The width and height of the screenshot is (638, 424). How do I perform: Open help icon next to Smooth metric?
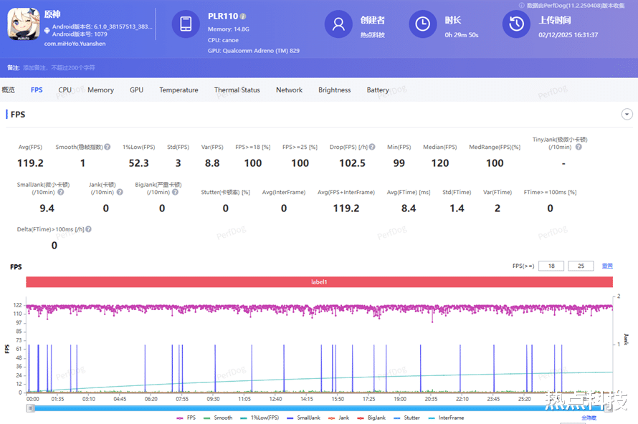coord(108,147)
